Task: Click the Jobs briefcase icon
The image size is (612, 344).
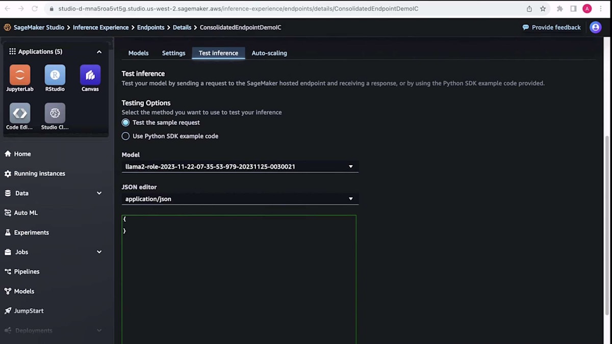Action: pyautogui.click(x=8, y=252)
